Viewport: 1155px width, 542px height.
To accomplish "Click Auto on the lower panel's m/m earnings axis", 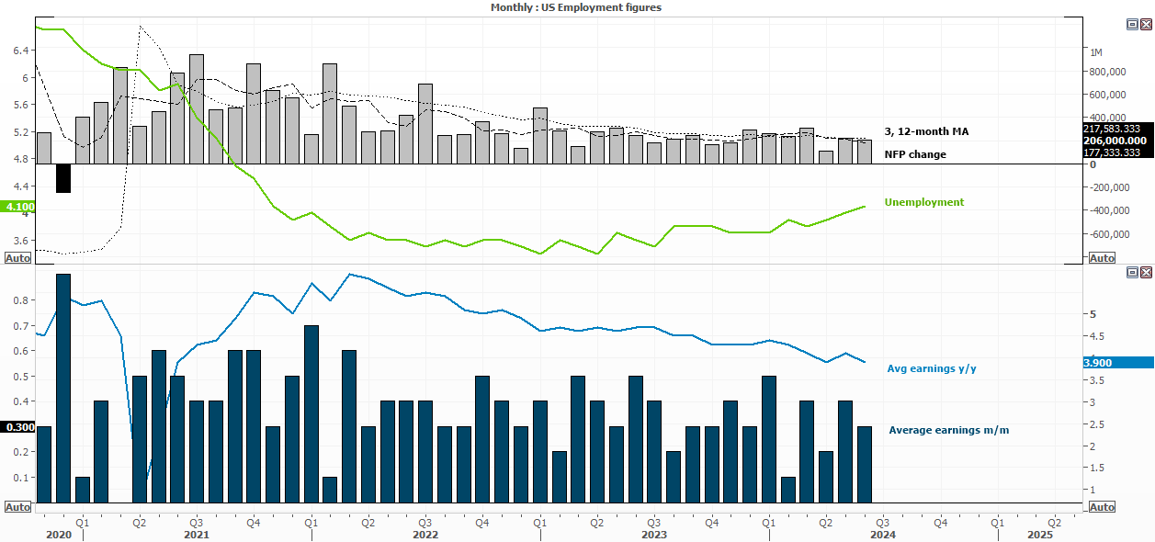I will pyautogui.click(x=17, y=507).
